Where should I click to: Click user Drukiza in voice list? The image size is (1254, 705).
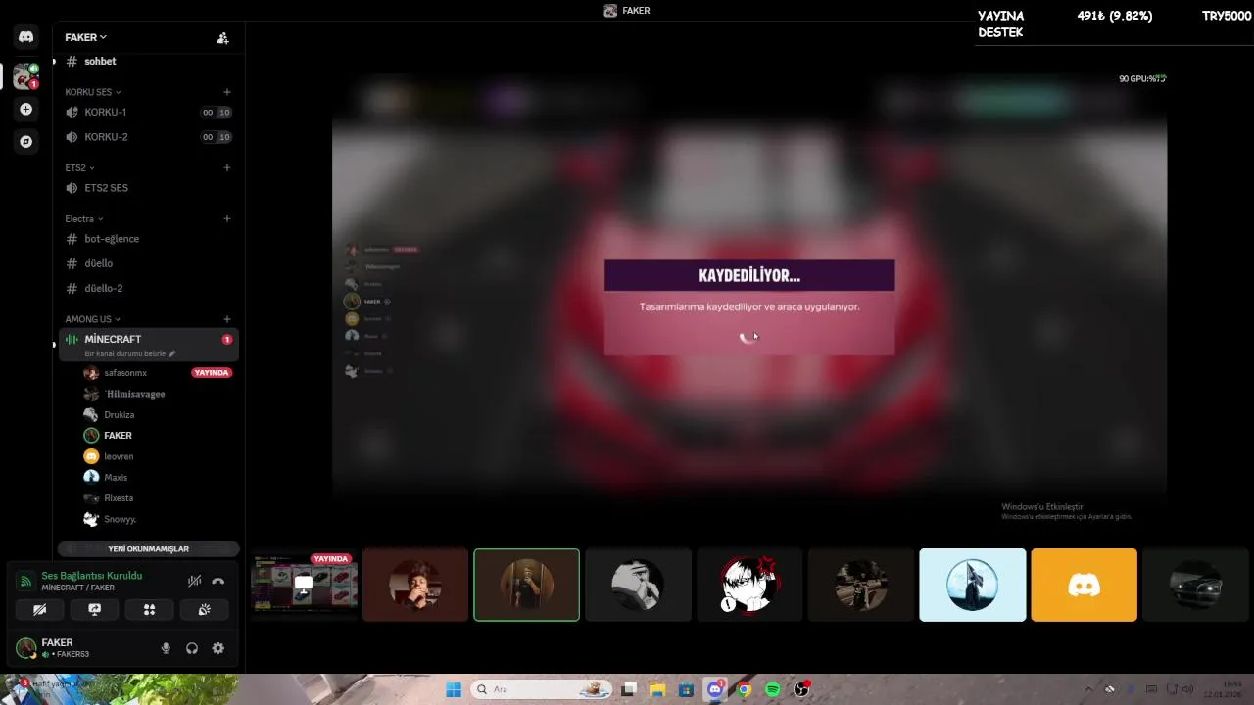[x=120, y=415]
